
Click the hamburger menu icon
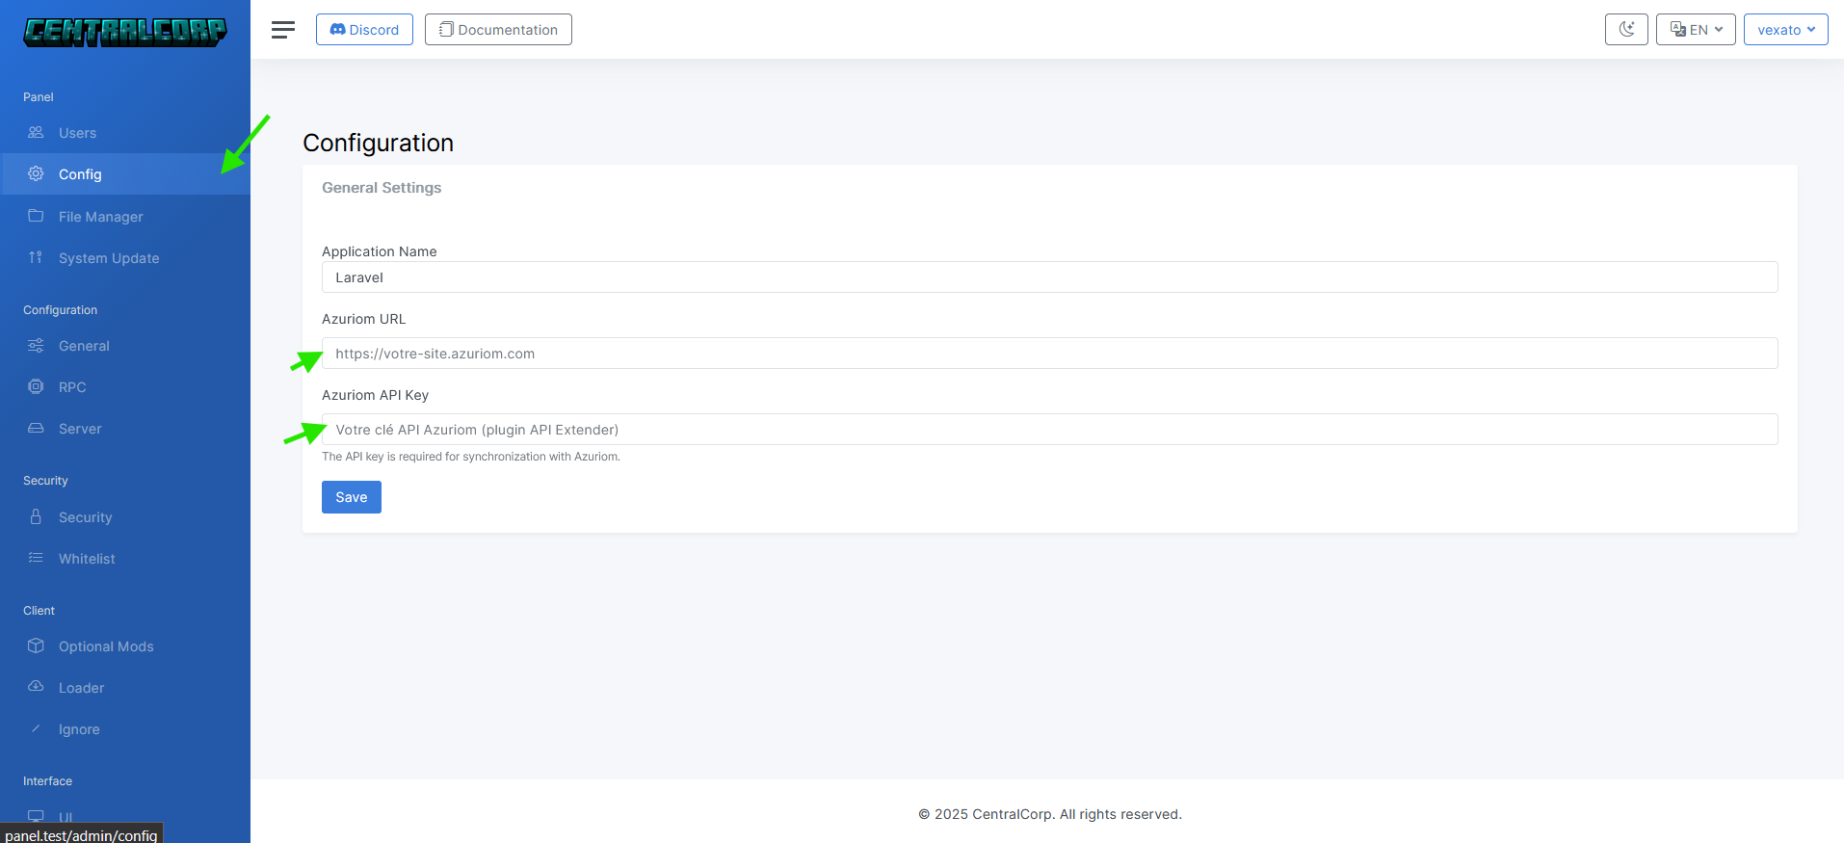pyautogui.click(x=282, y=30)
